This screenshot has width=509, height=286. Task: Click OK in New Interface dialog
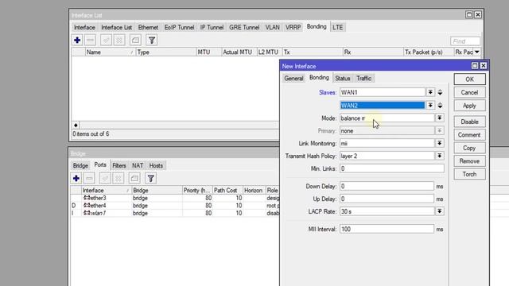469,79
